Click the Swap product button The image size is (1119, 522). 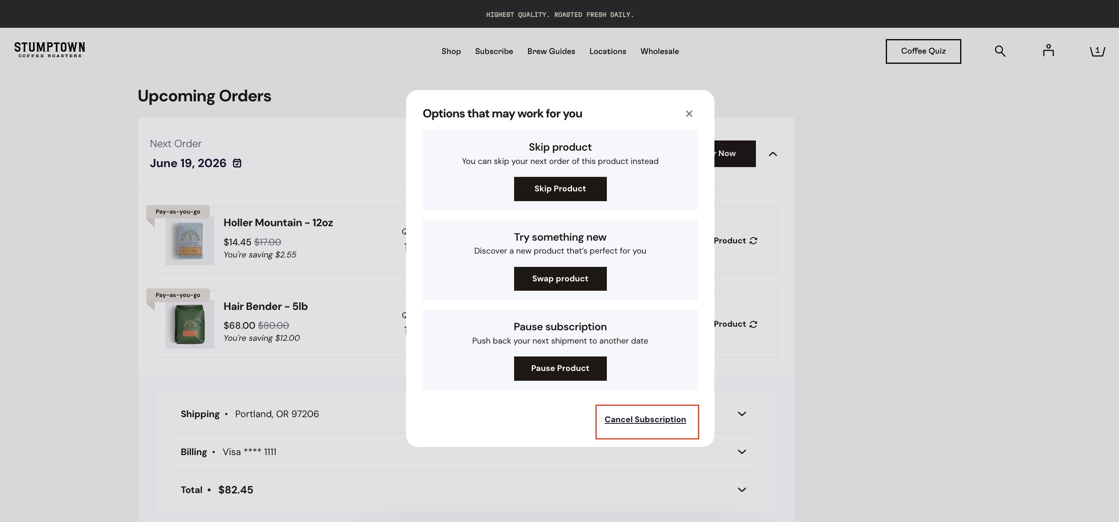(x=560, y=279)
